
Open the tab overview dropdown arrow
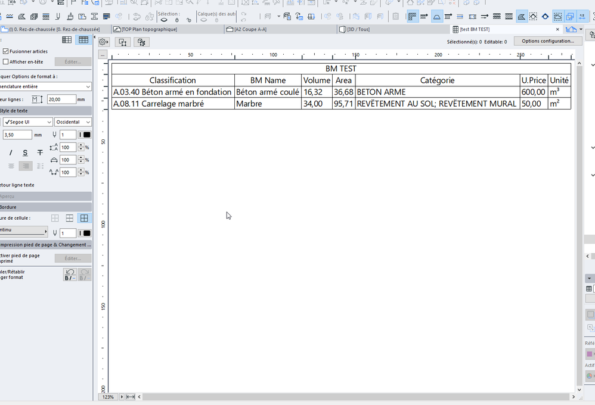click(581, 29)
